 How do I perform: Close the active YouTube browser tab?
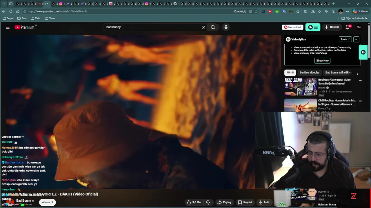48,4
